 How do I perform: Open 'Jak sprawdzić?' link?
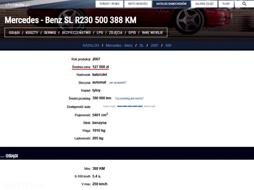pyautogui.click(x=118, y=83)
